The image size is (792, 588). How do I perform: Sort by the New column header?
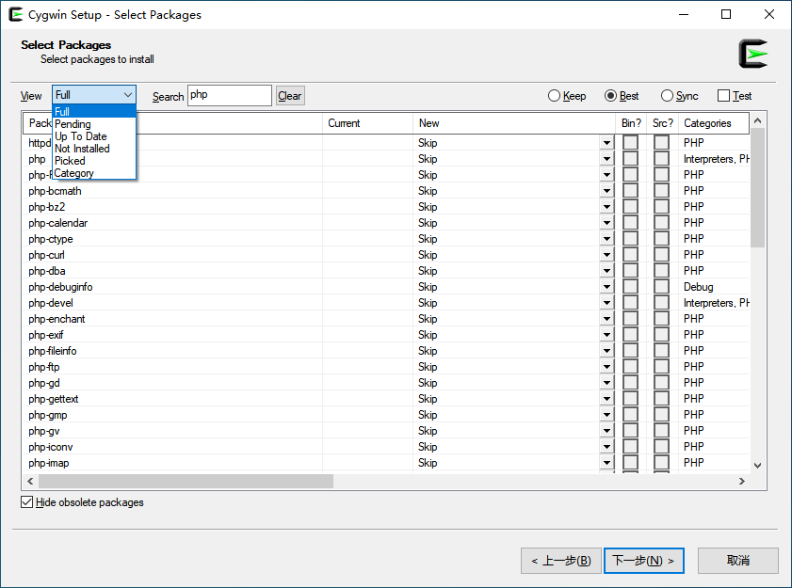click(x=514, y=123)
